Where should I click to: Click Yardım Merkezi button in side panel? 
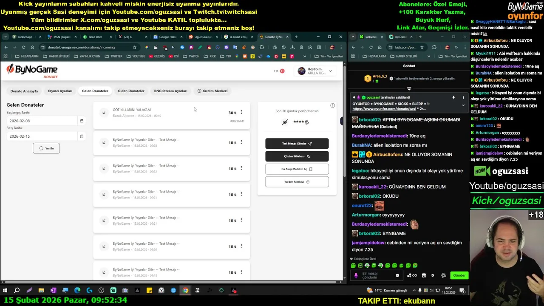click(297, 182)
